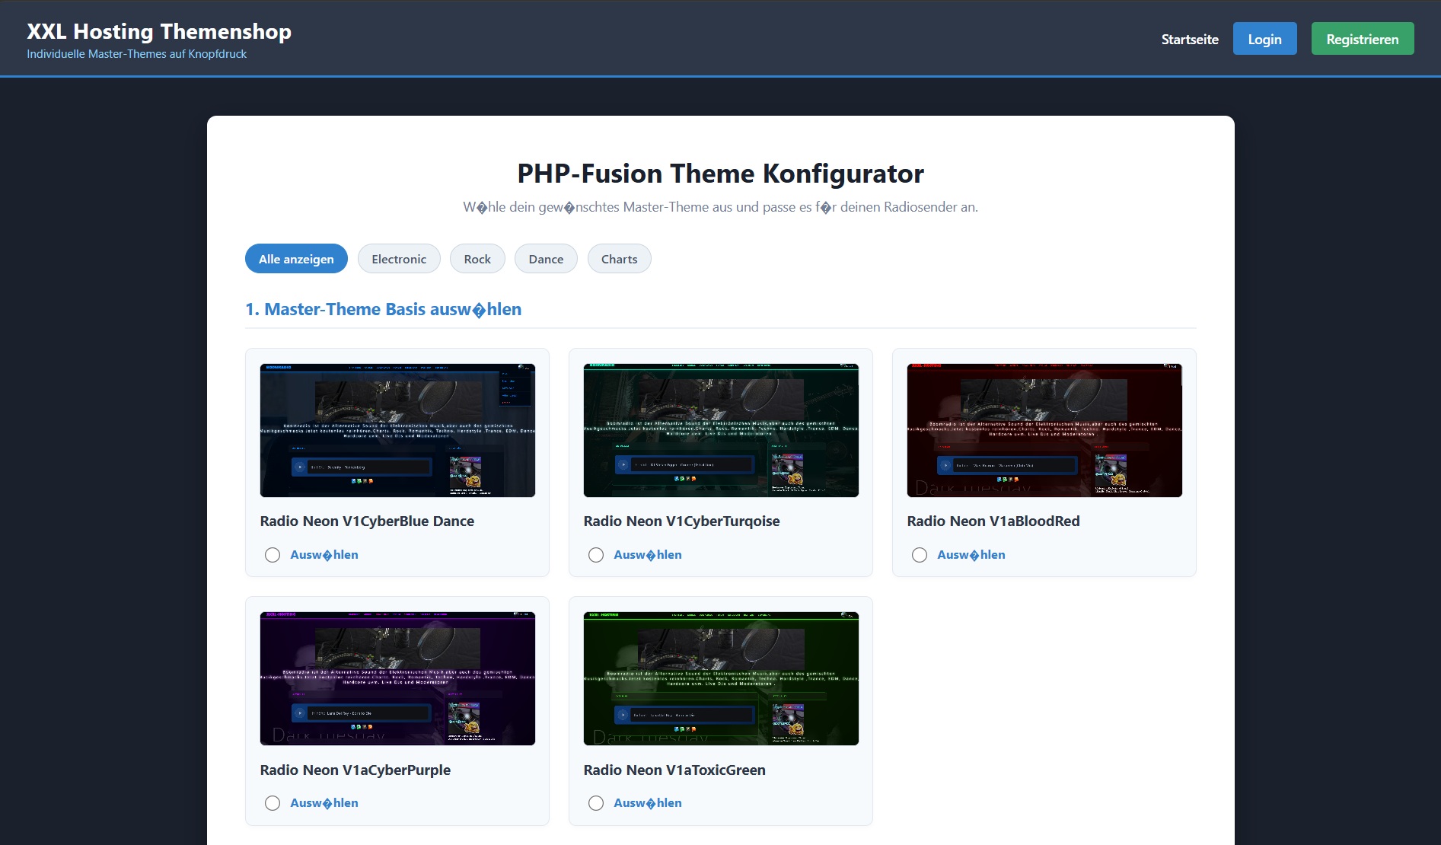This screenshot has width=1441, height=845.
Task: Select the Radio Neon V1aToxicGreen radio button
Action: 596,803
